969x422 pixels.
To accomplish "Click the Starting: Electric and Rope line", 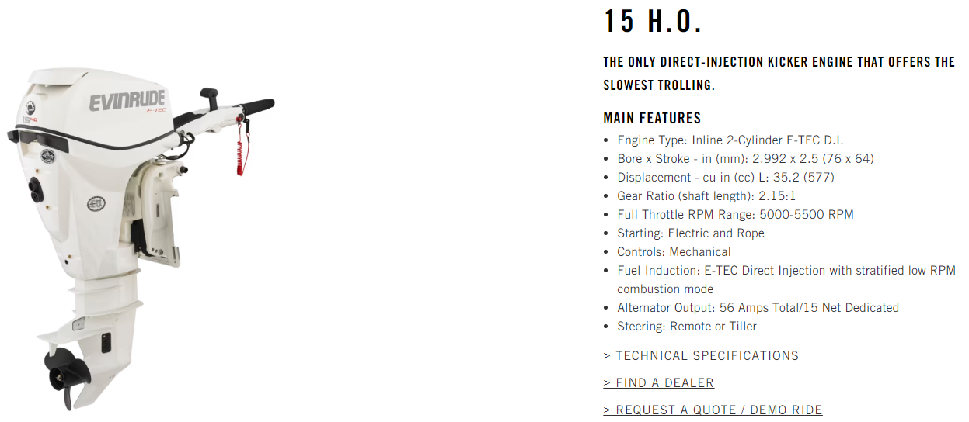I will [x=691, y=233].
